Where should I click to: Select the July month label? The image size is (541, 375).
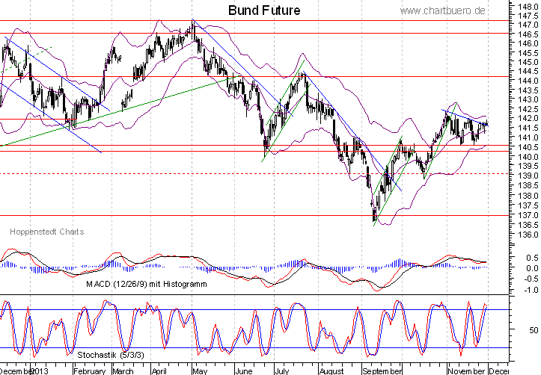(x=282, y=371)
